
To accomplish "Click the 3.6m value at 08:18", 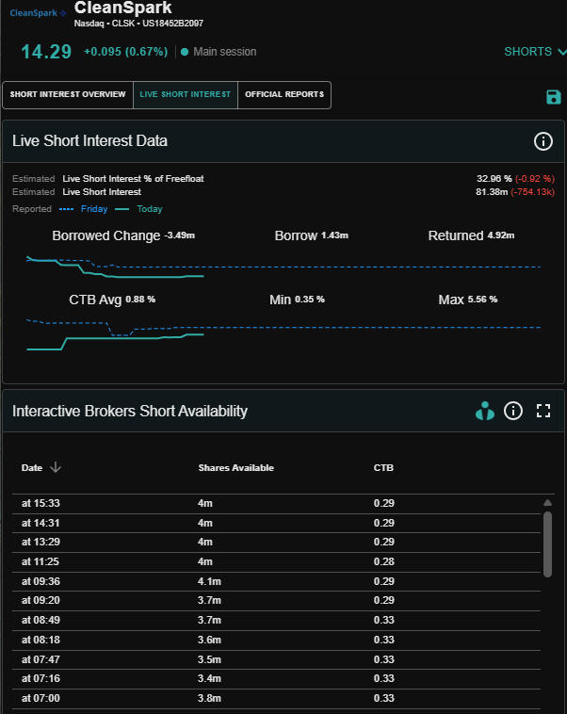I will click(x=209, y=640).
